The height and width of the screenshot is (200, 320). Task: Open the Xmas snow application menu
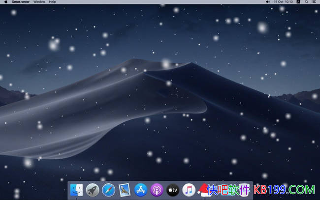click(x=21, y=2)
